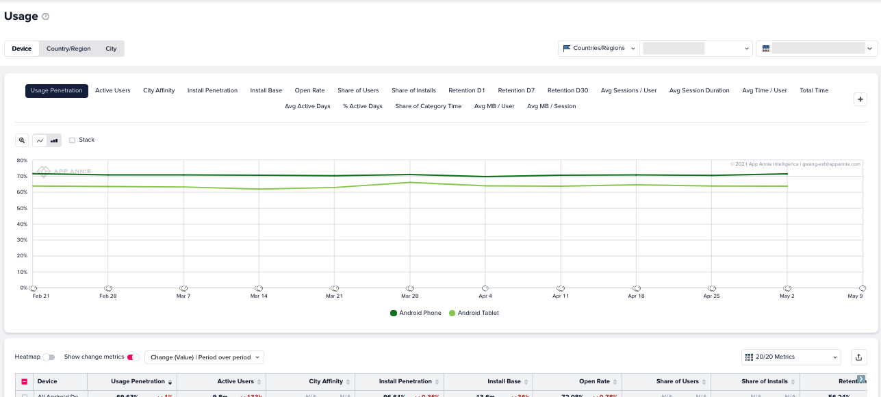Select the Retention D30 metric
The image size is (881, 397).
pyautogui.click(x=567, y=90)
